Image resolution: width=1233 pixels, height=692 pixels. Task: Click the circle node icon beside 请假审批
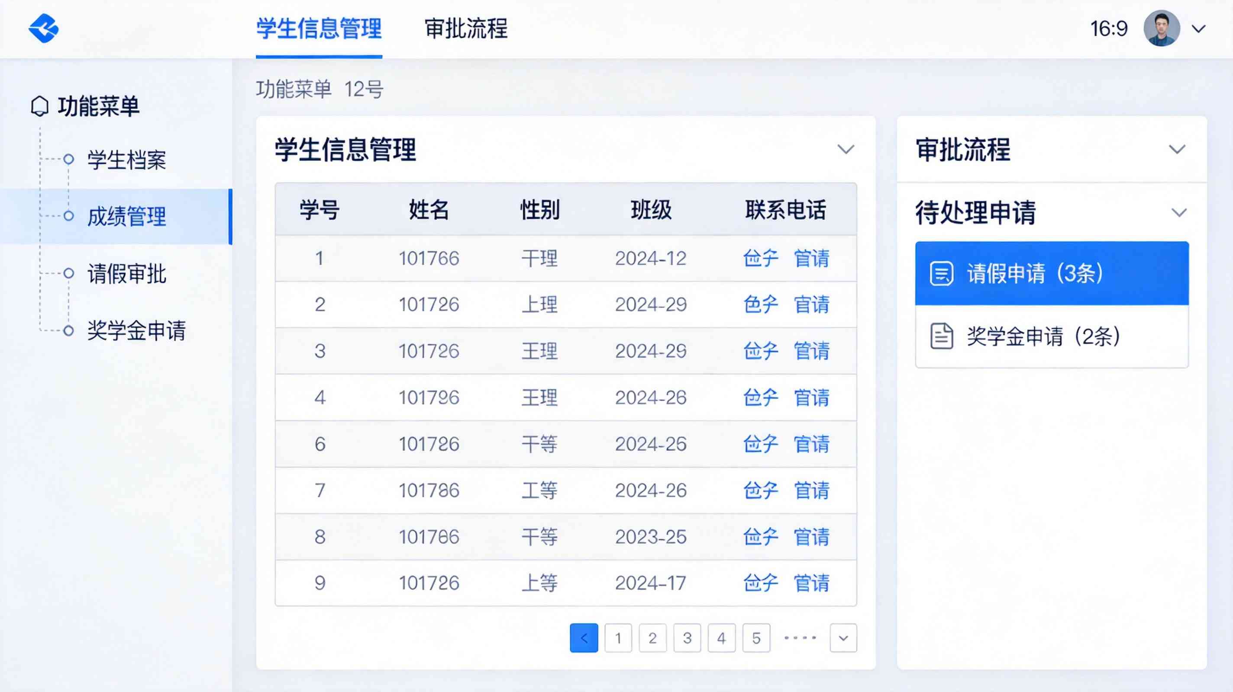click(x=68, y=274)
